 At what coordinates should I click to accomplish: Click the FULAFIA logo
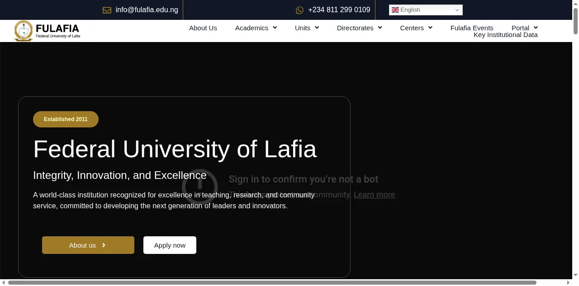click(47, 31)
